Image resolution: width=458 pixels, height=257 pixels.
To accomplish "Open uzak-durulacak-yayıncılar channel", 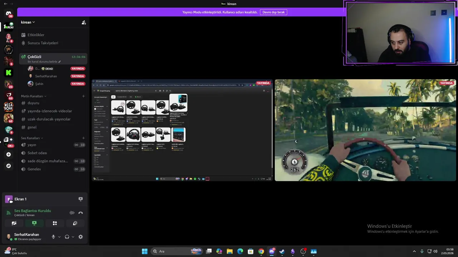I will 53,119.
